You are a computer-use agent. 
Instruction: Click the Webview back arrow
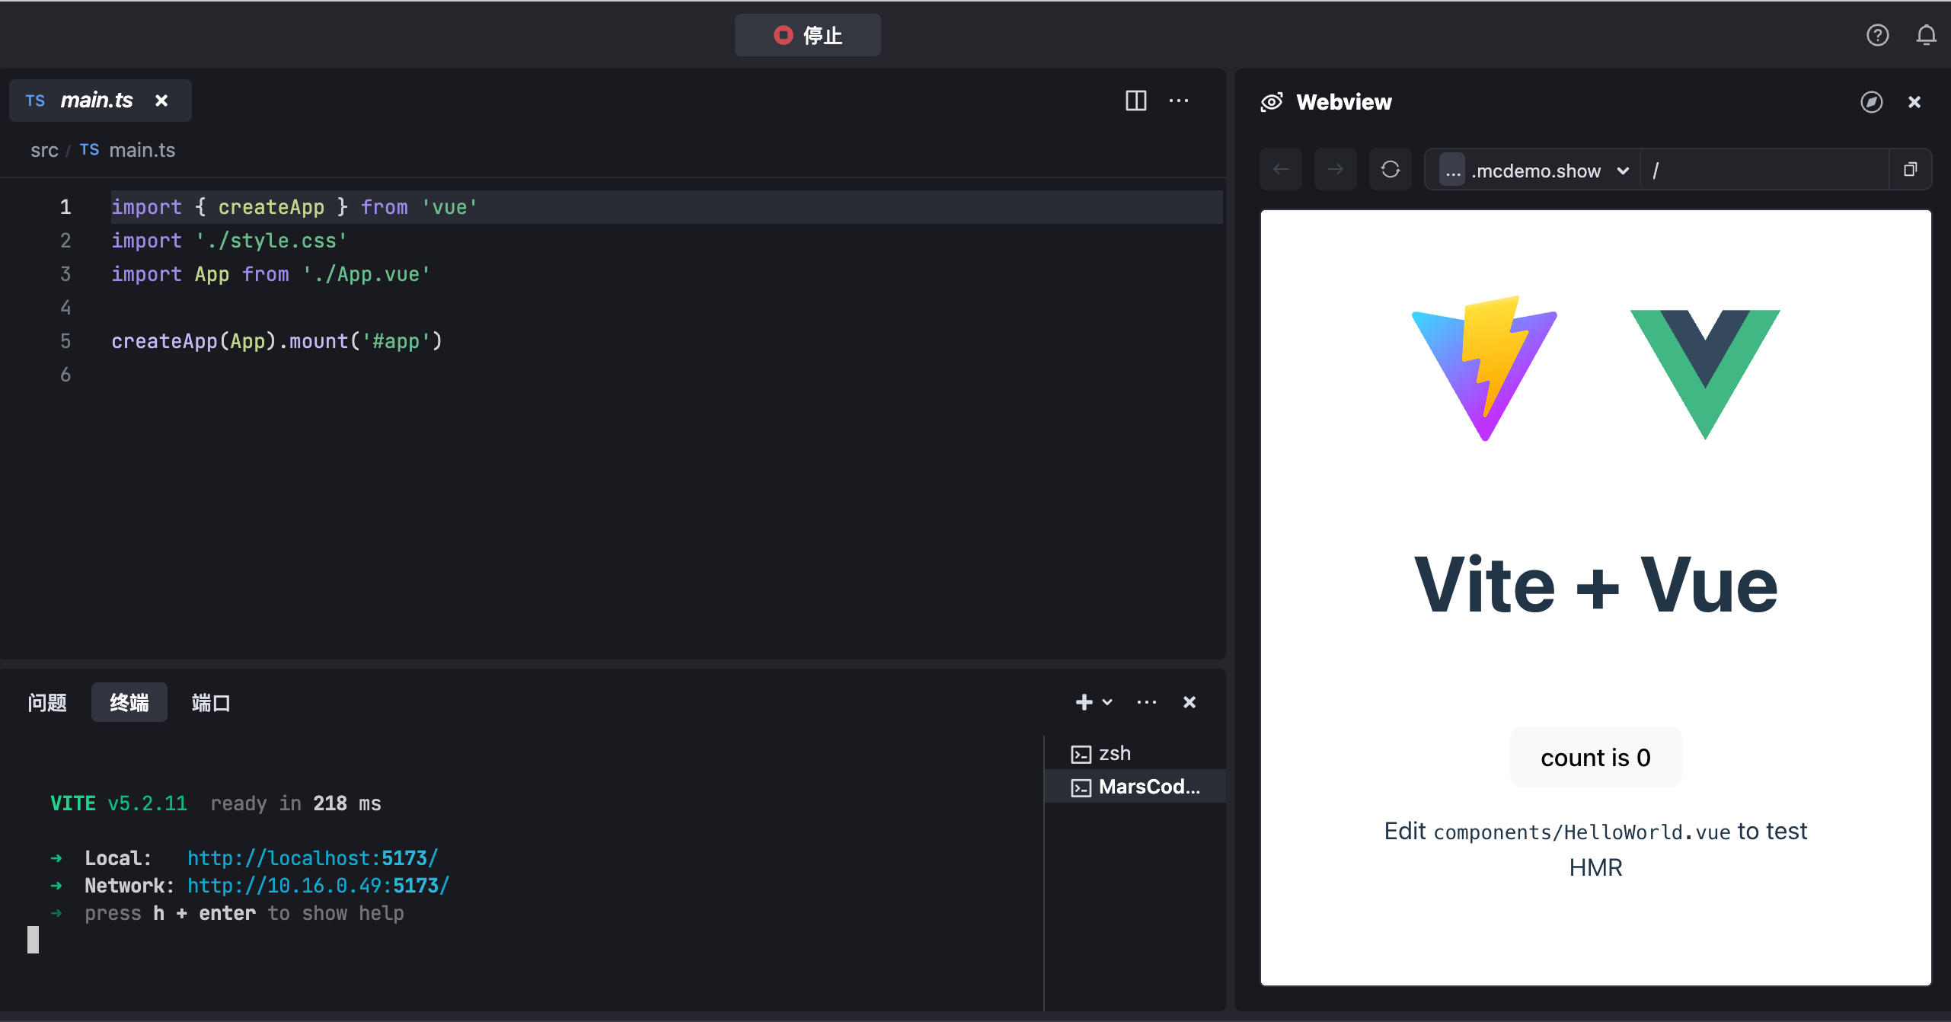[x=1281, y=169]
